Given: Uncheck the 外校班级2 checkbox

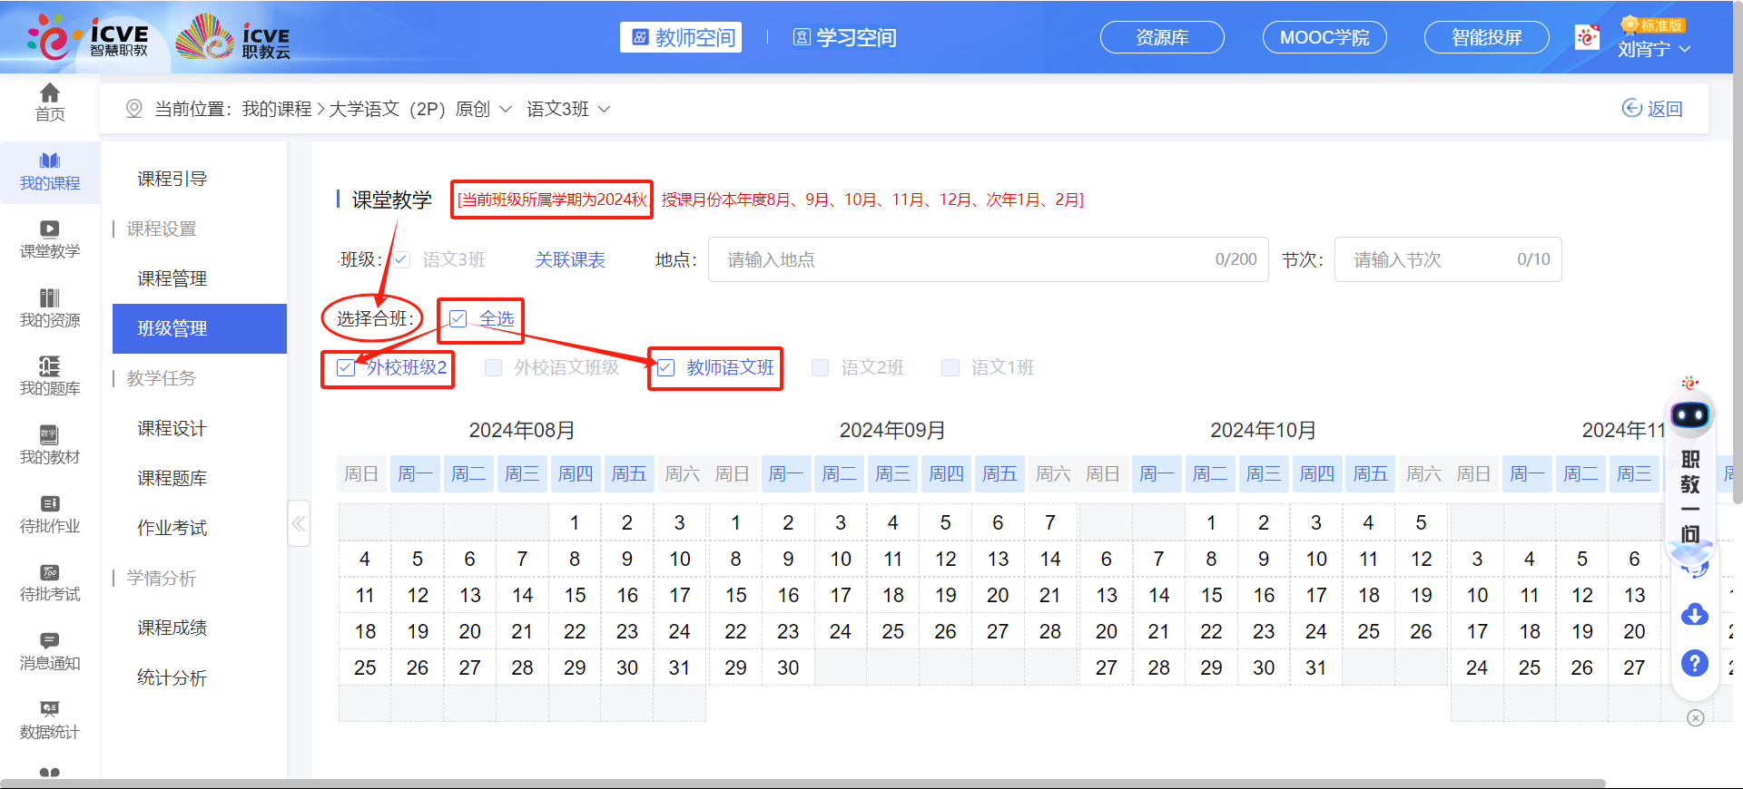Looking at the screenshot, I should point(346,367).
